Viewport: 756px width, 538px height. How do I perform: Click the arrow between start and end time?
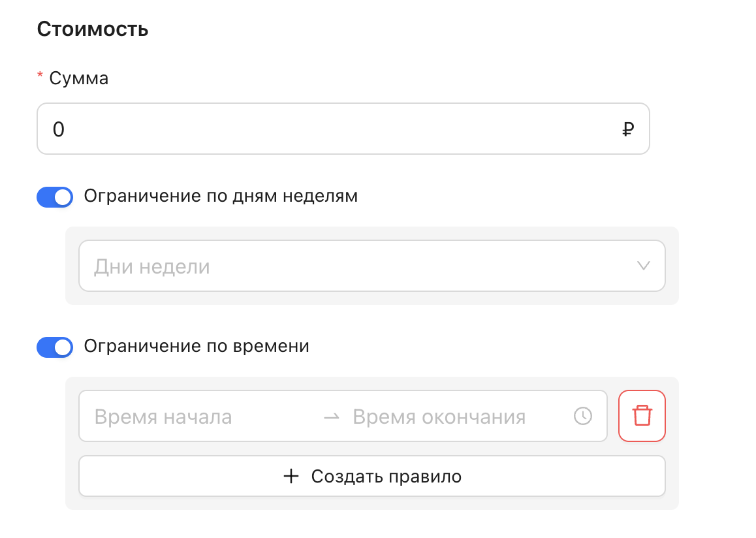click(332, 417)
